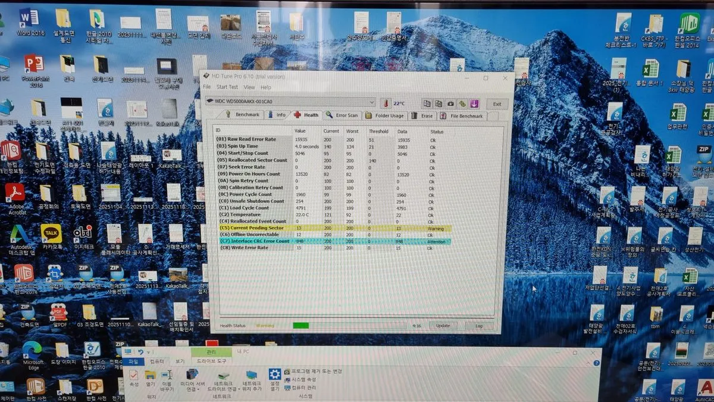Click the camera screenshot icon in HD Tune
This screenshot has width=714, height=402.
tap(450, 103)
